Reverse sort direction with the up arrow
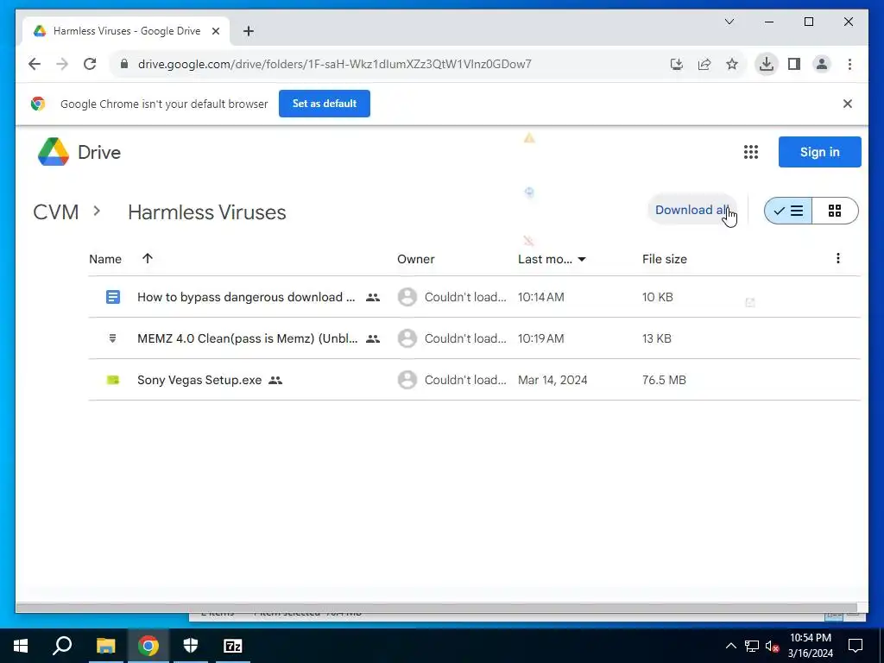884x663 pixels. tap(148, 259)
